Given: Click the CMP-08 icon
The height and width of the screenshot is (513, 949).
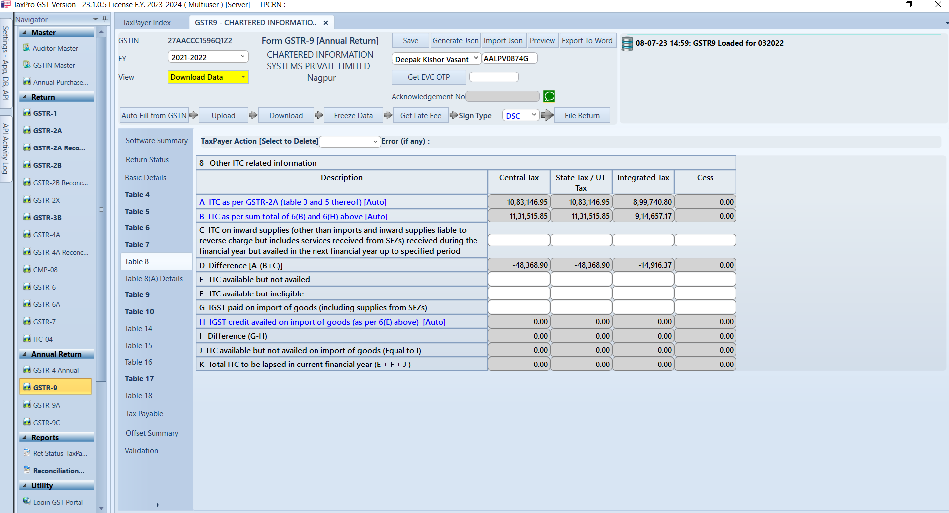Looking at the screenshot, I should click(27, 269).
